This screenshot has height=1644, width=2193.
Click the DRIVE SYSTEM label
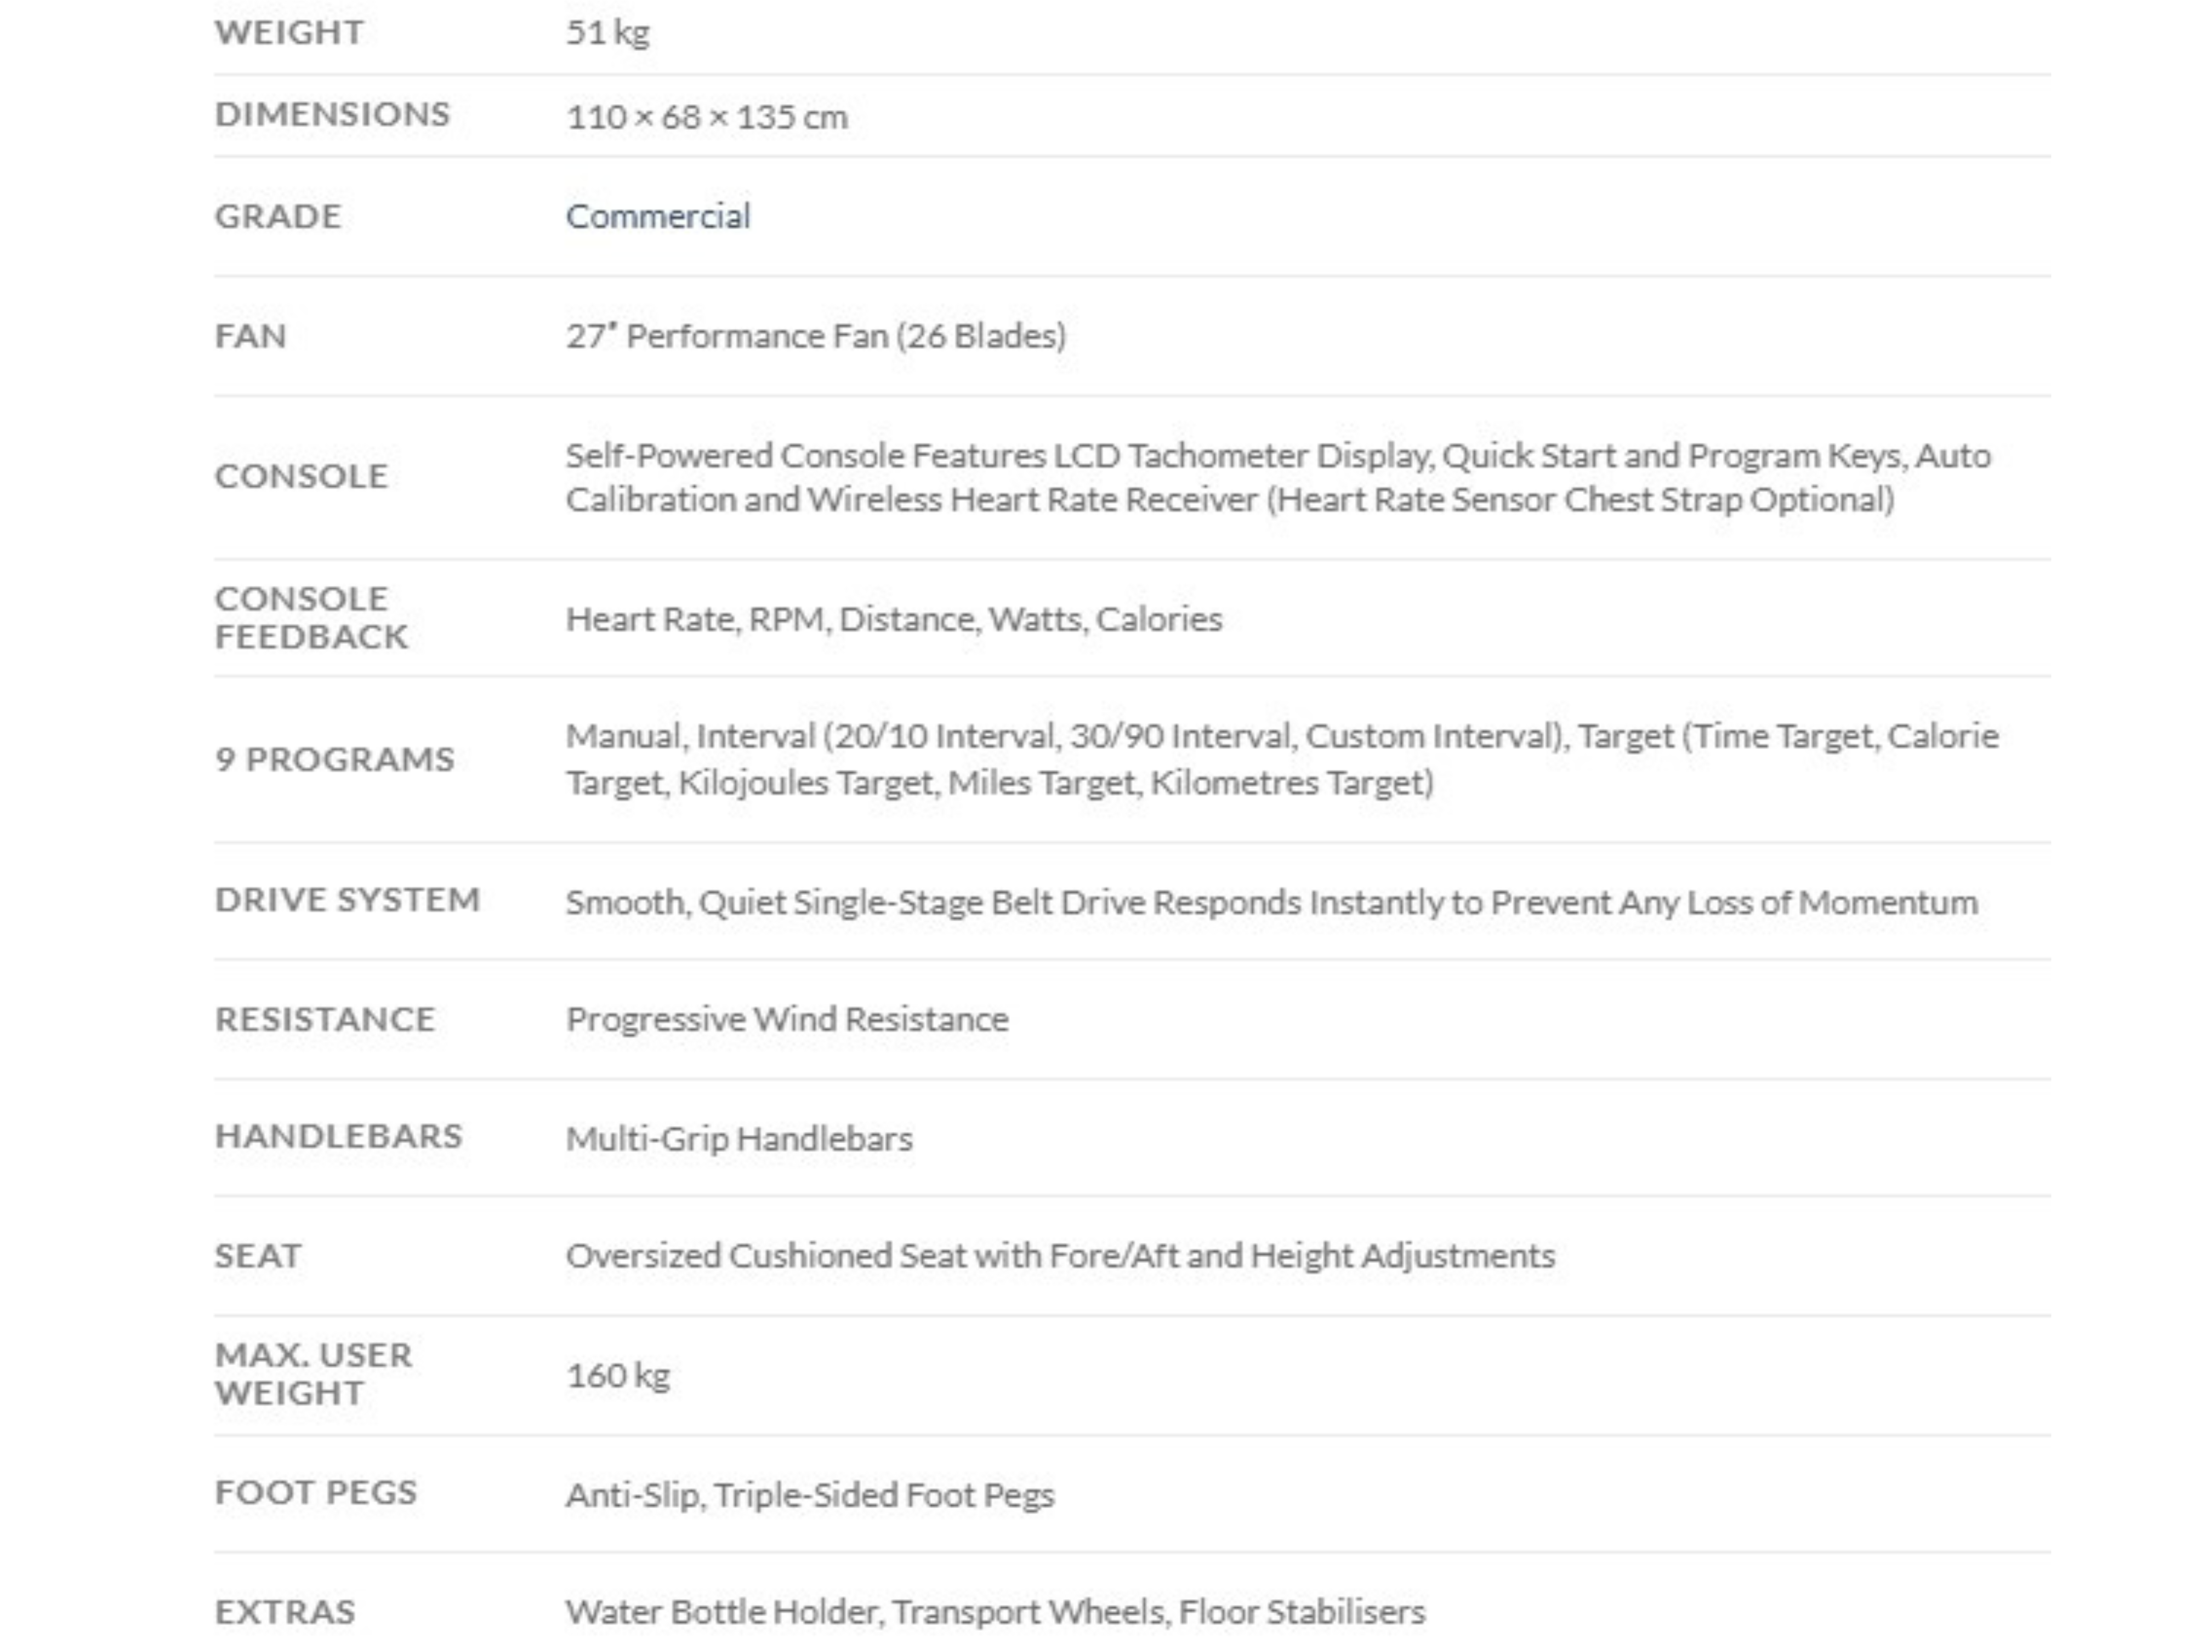[x=348, y=900]
